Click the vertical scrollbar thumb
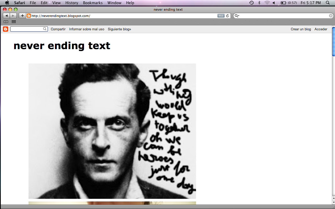The height and width of the screenshot is (209, 335). [x=333, y=42]
